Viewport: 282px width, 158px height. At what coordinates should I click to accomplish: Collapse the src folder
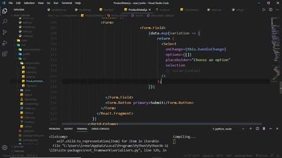[25, 58]
